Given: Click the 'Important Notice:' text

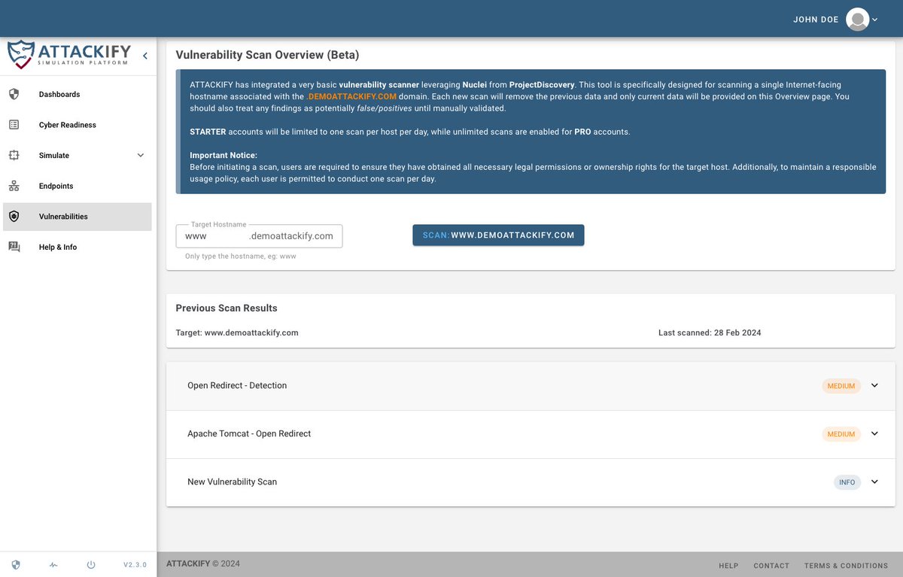Looking at the screenshot, I should [223, 155].
